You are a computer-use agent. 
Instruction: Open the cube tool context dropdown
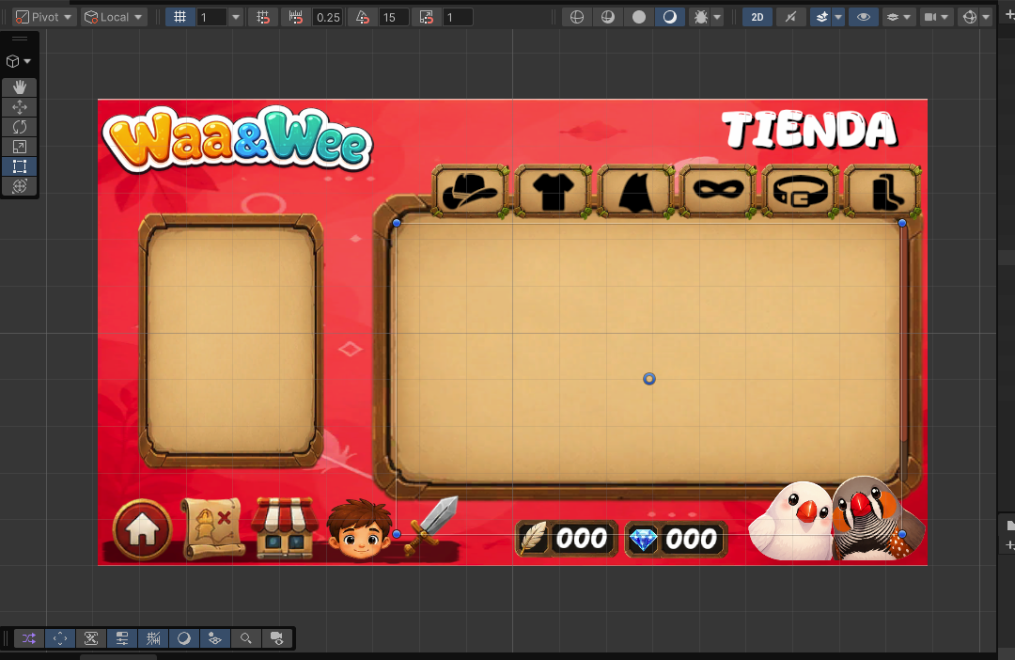19,61
